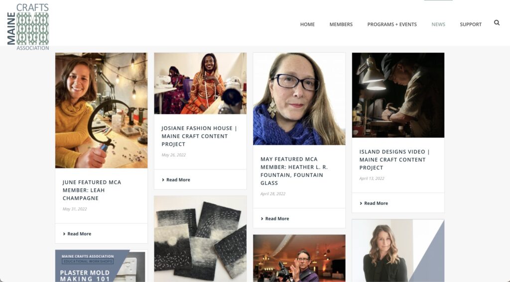
Task: Open the Home menu item
Action: click(x=307, y=24)
